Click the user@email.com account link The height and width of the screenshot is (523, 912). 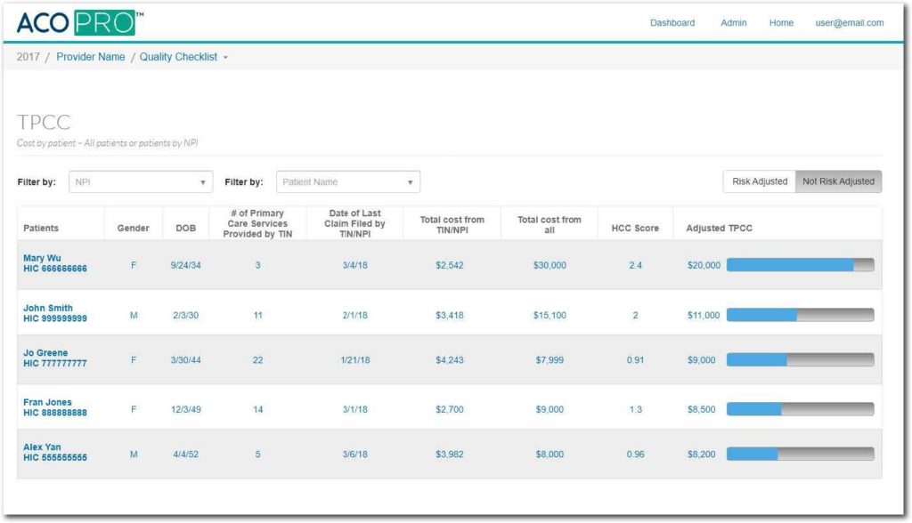(850, 23)
